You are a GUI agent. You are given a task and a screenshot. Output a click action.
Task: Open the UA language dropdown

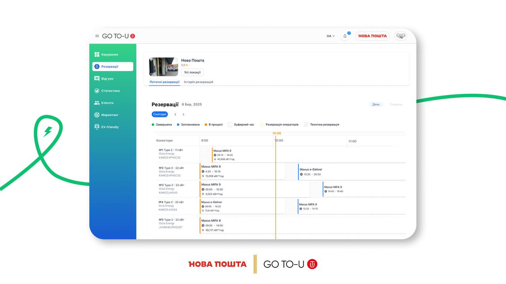(330, 36)
